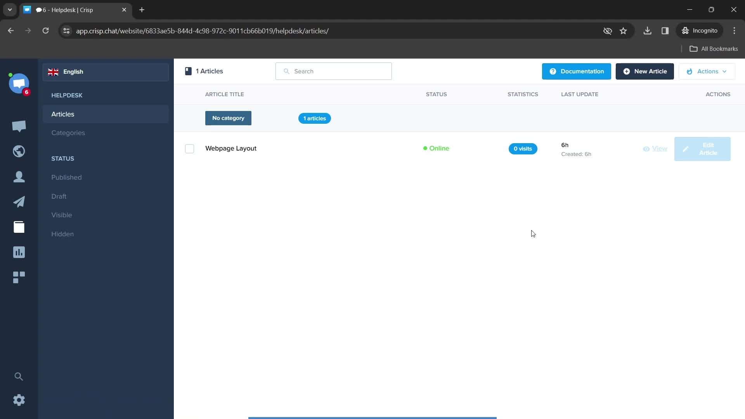The image size is (745, 419).
Task: Open the global/language globe icon
Action: click(19, 151)
